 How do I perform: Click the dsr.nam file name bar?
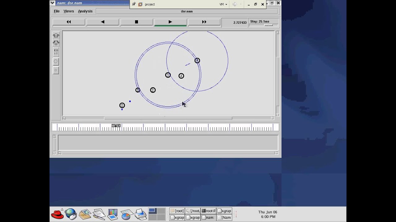point(187,11)
